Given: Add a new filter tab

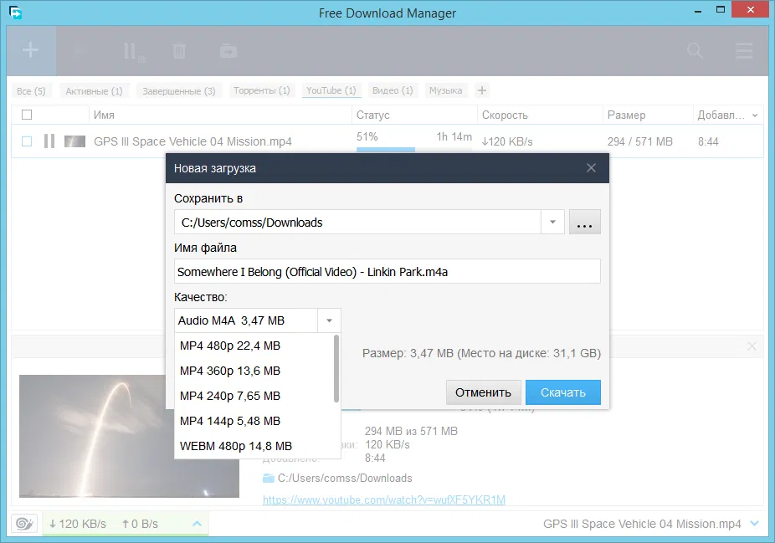Looking at the screenshot, I should [x=482, y=90].
